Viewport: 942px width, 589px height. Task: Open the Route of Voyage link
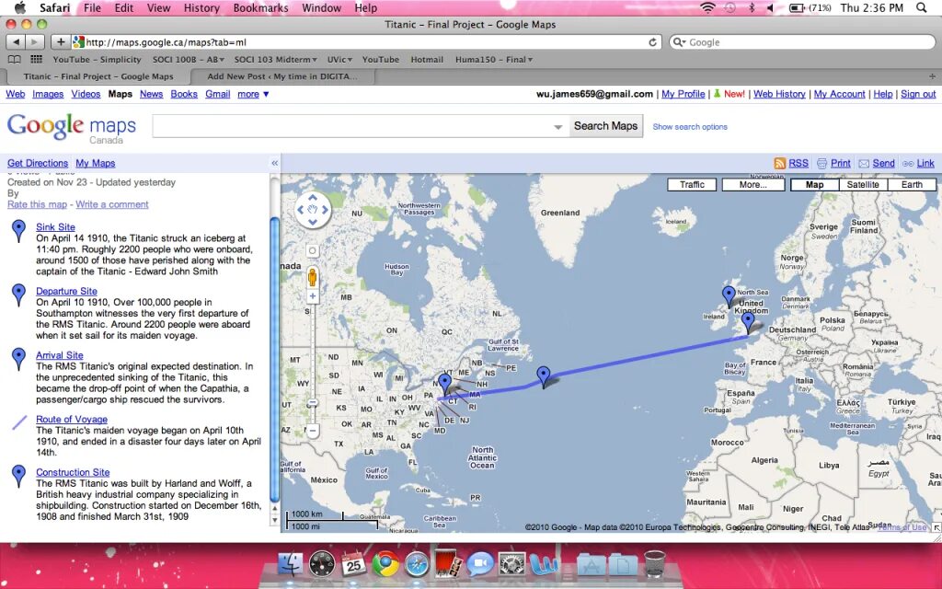point(72,420)
